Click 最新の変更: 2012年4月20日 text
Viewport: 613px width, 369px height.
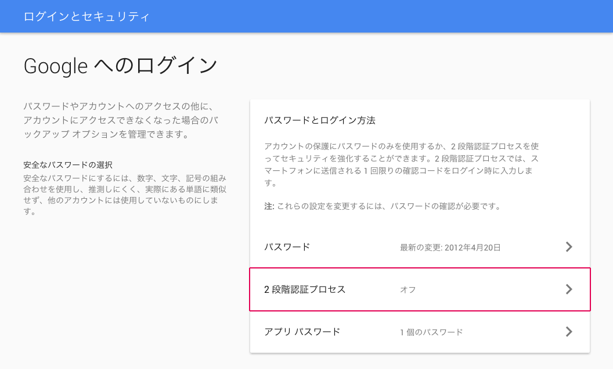click(x=450, y=248)
